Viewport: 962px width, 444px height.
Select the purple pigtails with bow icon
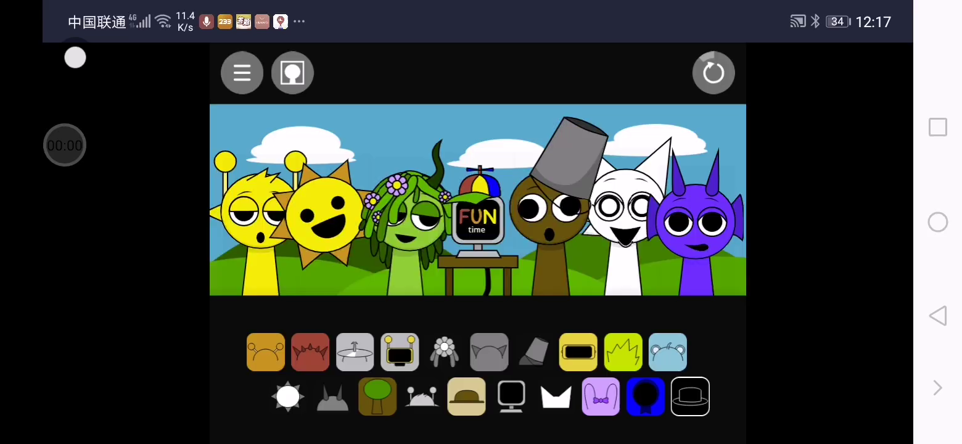click(x=601, y=397)
